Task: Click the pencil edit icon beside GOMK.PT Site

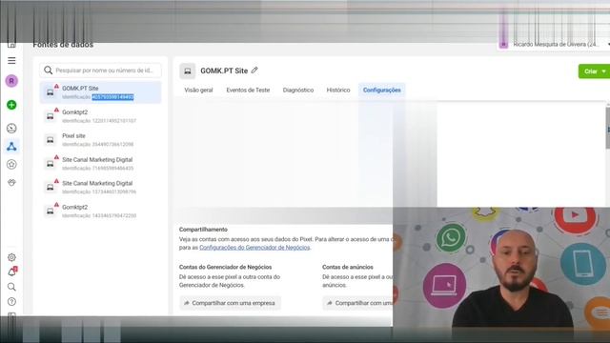Action: pos(254,71)
